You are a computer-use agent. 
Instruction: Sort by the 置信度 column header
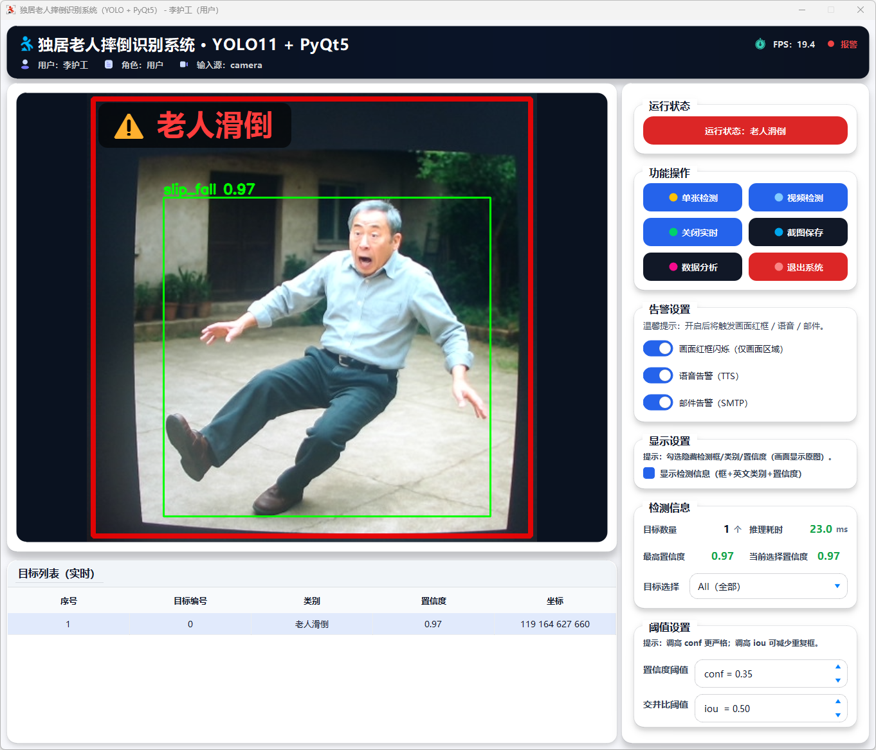click(x=433, y=601)
